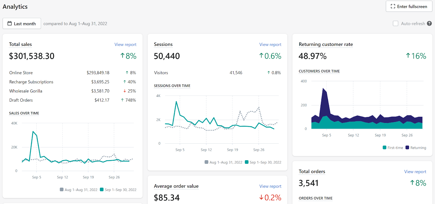Open View report for Total sales

(x=125, y=44)
